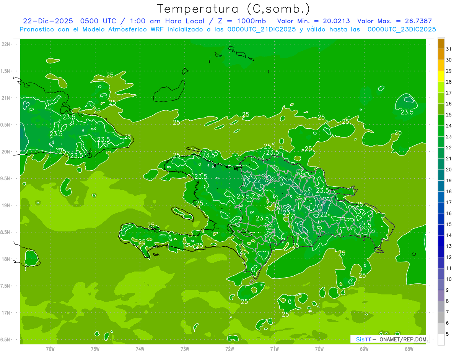Viewport: 459px width, 354px height.
Task: Click the colorbar scale label '8'
Action: [x=448, y=301]
